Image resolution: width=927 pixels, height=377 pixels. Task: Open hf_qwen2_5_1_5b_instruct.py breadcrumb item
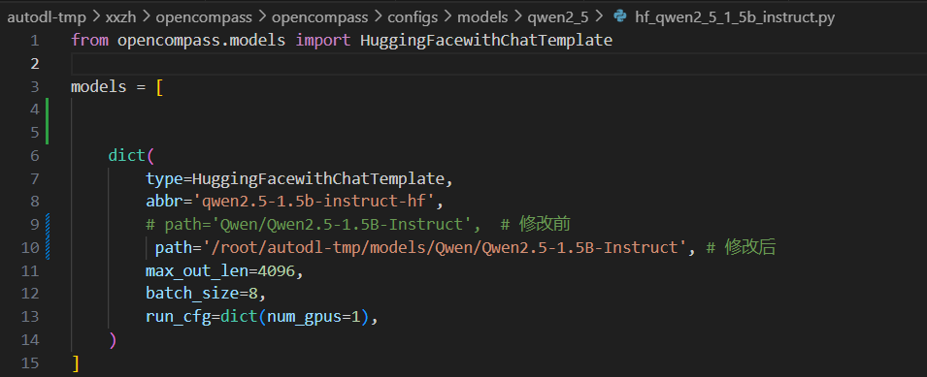[x=734, y=17]
